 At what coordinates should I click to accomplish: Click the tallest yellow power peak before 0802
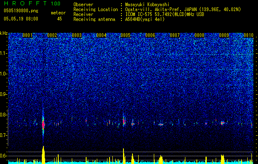[x=43, y=155]
